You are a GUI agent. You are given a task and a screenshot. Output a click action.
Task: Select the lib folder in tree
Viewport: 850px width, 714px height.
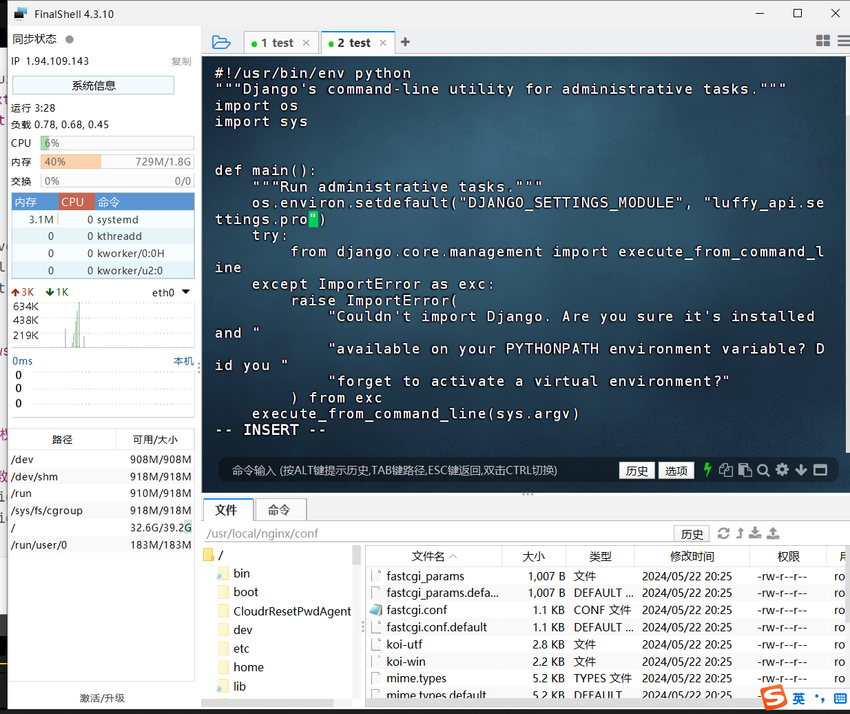tap(239, 686)
